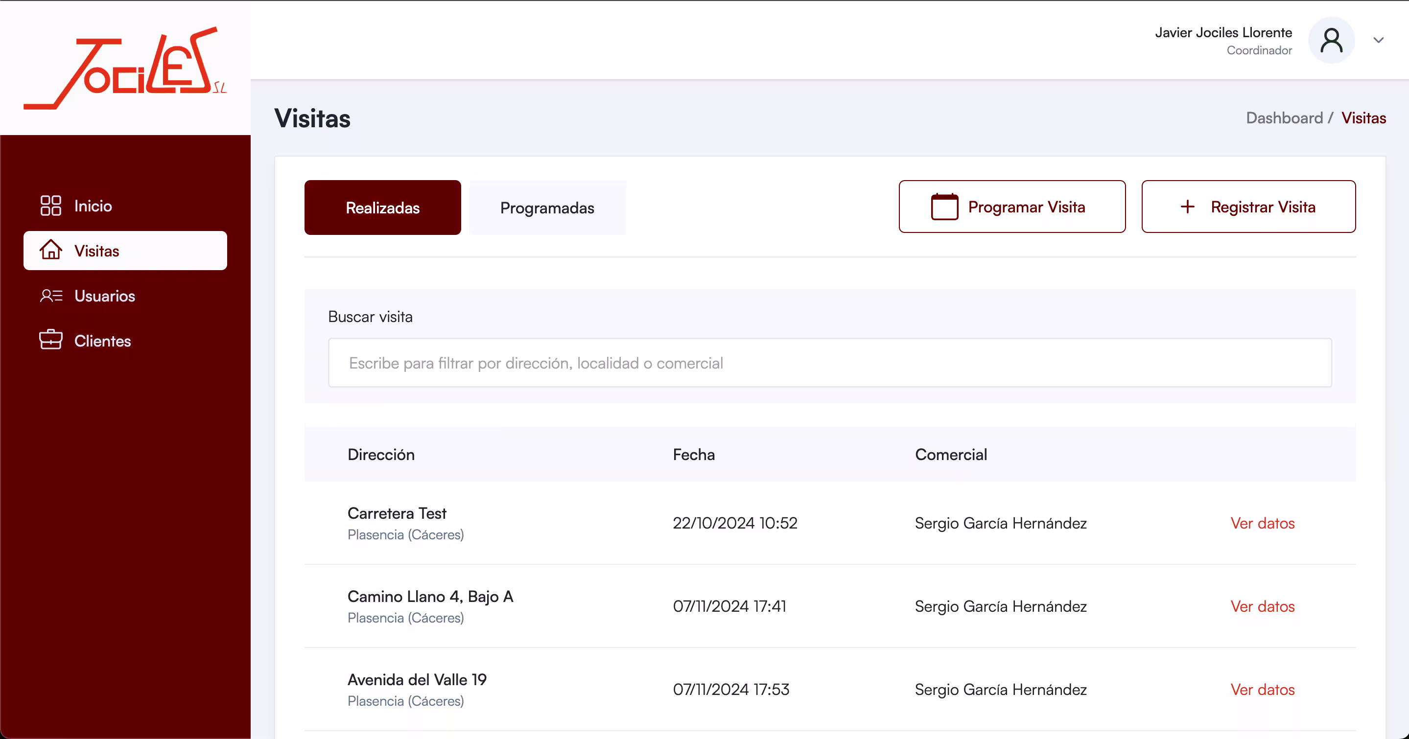Click the calendar icon on Programar Visita
Screen dimensions: 1409x739
pos(944,207)
